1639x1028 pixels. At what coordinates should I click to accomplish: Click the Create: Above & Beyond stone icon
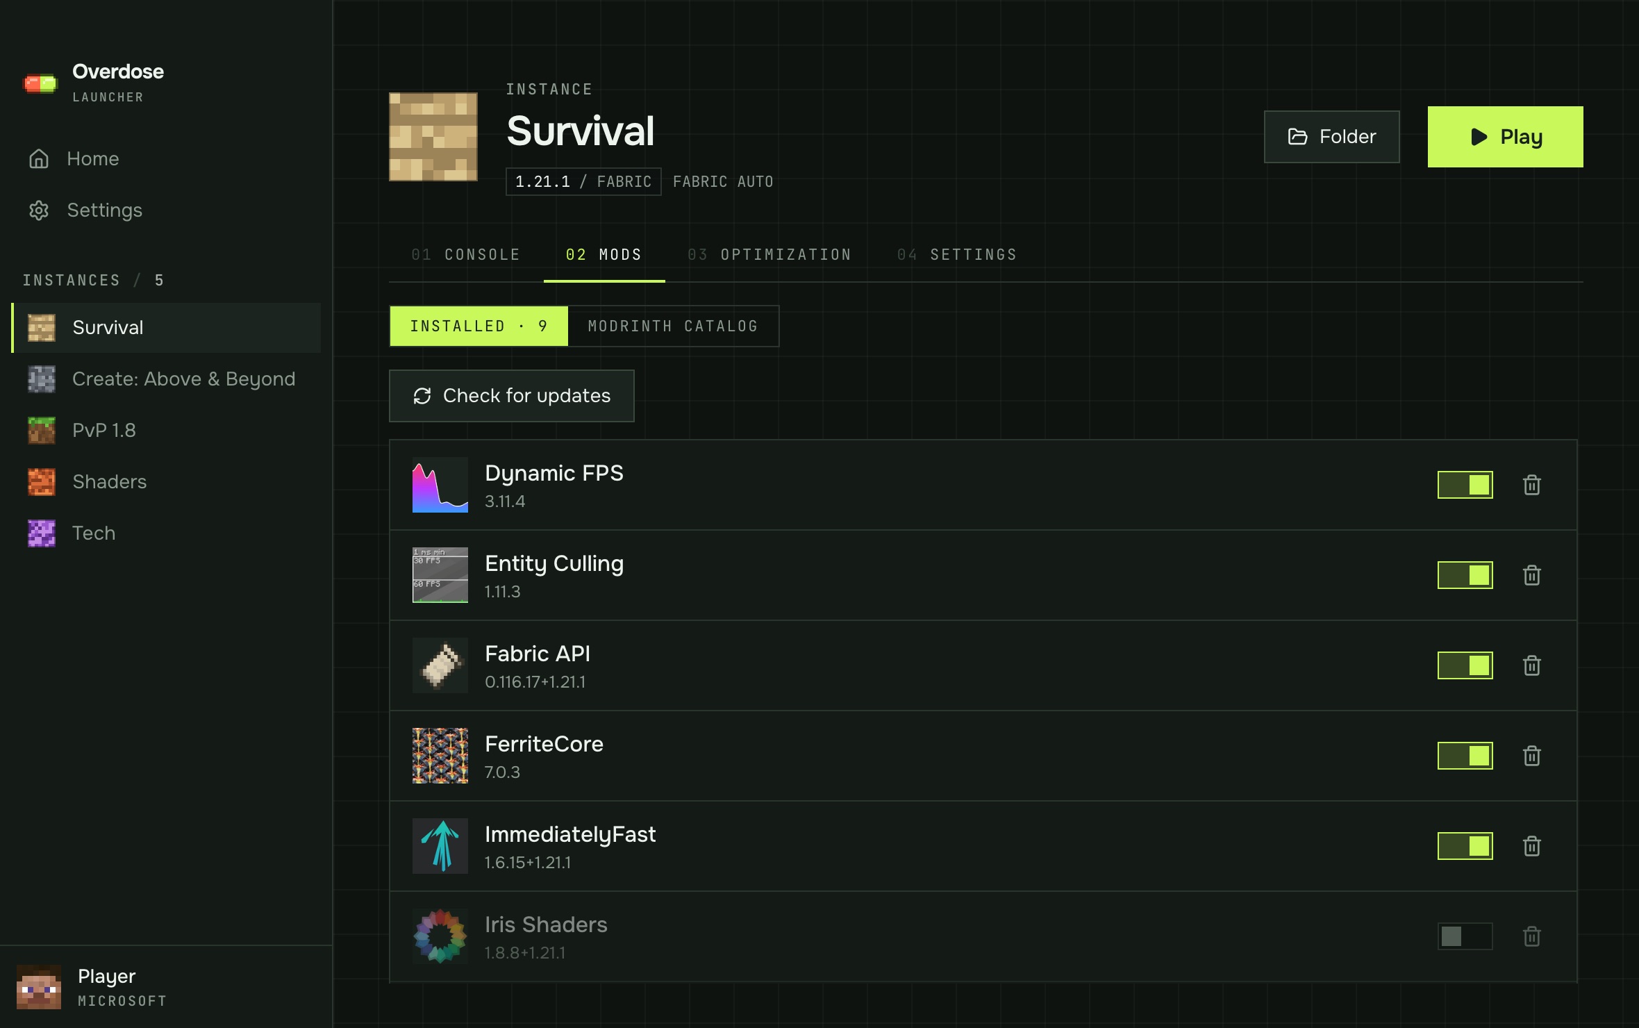[x=42, y=379]
